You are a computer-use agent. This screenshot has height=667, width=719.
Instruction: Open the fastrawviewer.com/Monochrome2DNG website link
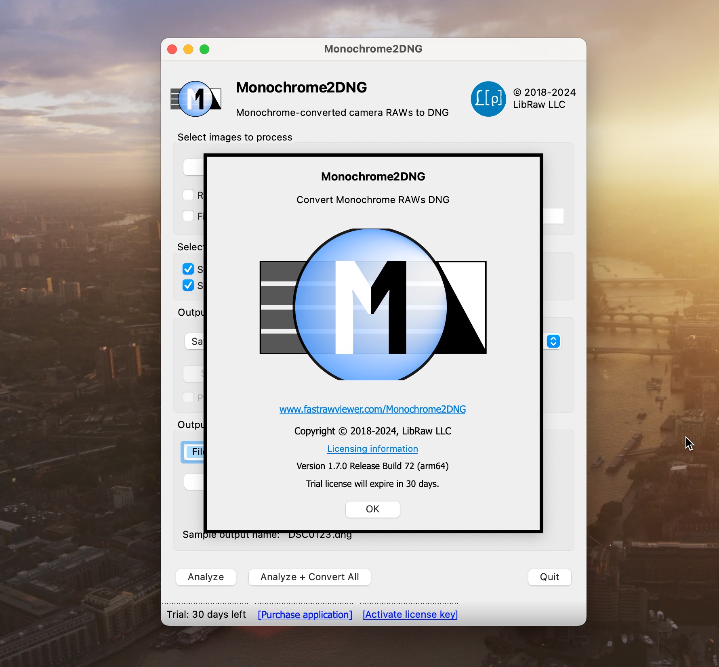(x=372, y=409)
